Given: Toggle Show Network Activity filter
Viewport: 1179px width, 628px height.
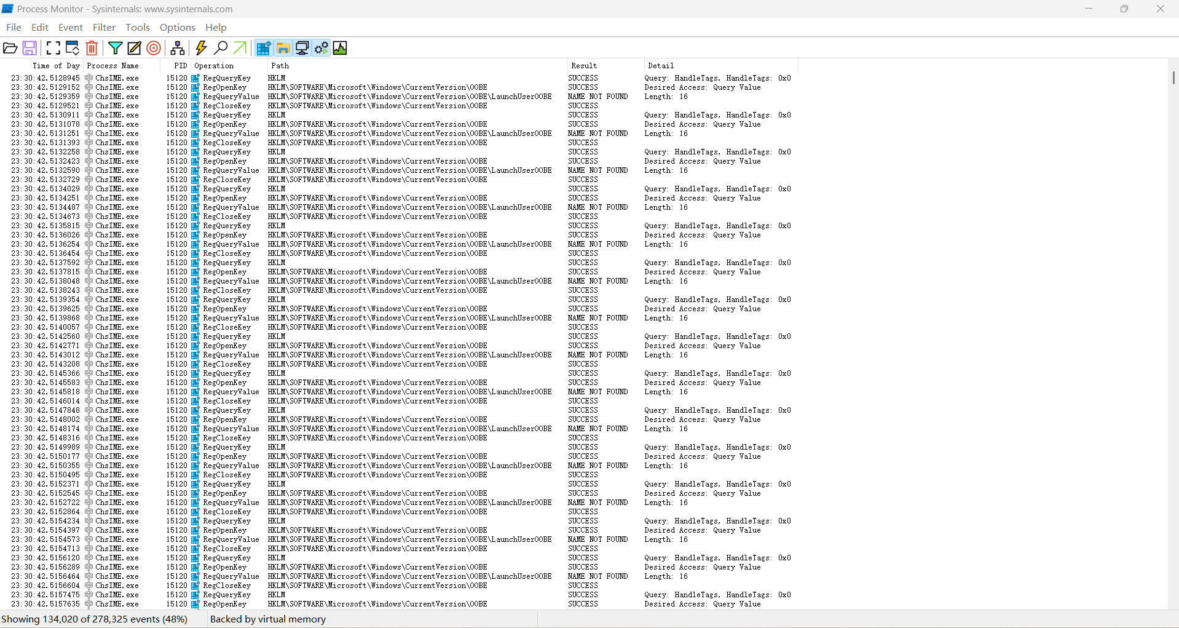Looking at the screenshot, I should coord(302,48).
